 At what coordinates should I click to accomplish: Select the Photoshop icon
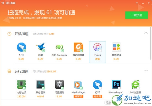tap(116, 84)
